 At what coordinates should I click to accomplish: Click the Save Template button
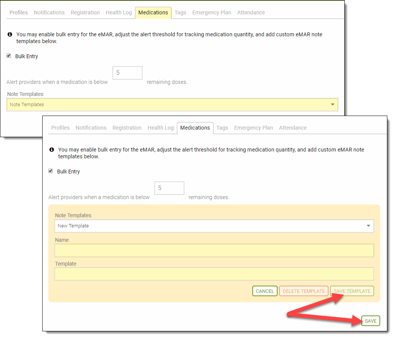pyautogui.click(x=352, y=291)
